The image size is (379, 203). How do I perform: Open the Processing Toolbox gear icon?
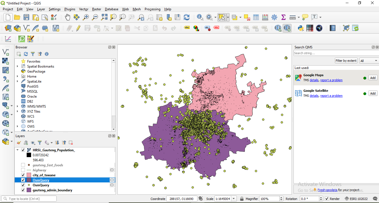(274, 17)
